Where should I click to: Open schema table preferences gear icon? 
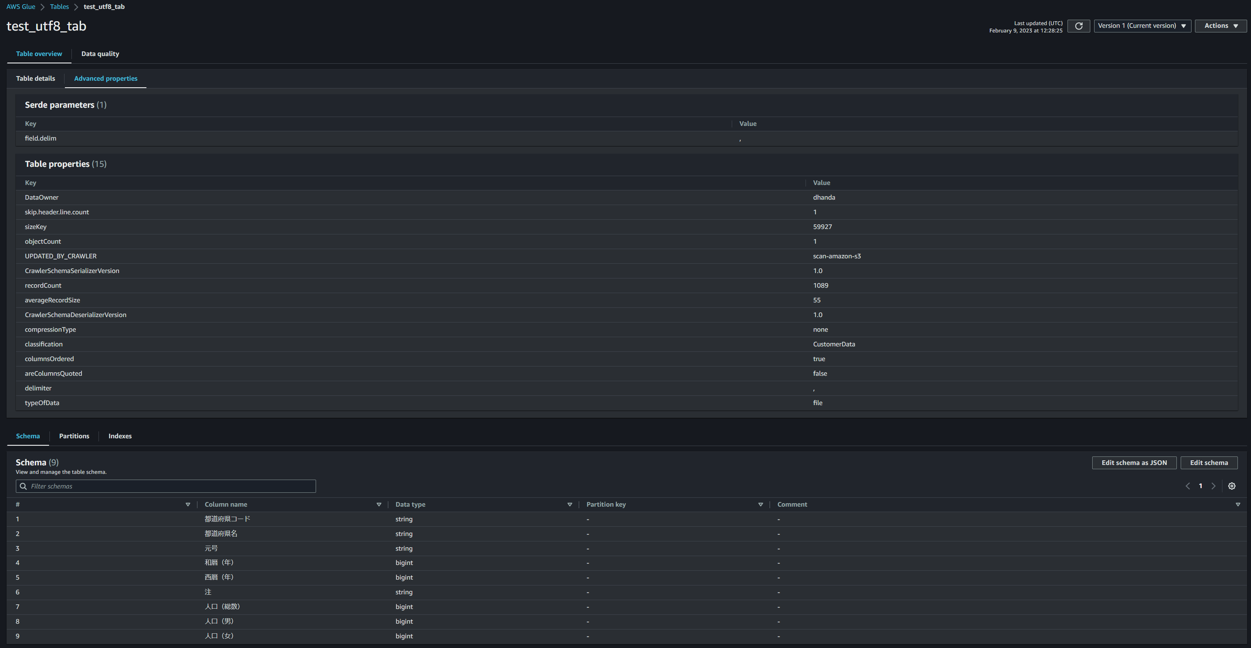coord(1232,486)
